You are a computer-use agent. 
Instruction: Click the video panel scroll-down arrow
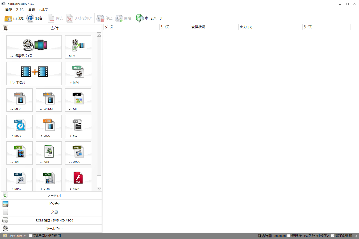99,189
